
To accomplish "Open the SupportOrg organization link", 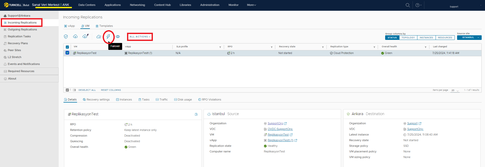I will pyautogui.click(x=275, y=124).
